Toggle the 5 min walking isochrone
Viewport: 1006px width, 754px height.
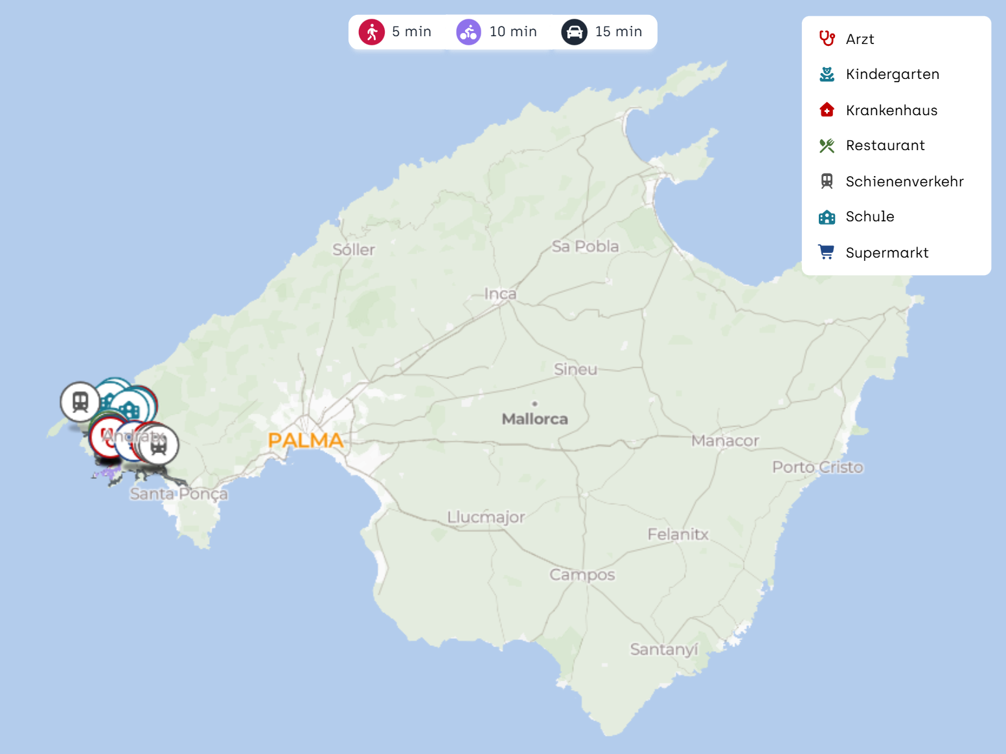tap(396, 32)
